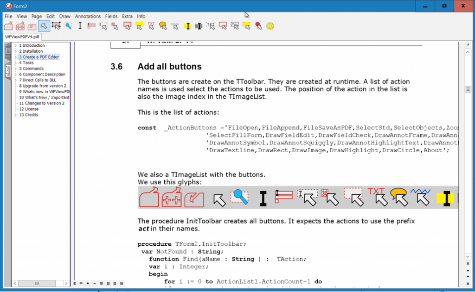Screen dimensions: 475x292
Task: Pick the squiggly underline annotation tool
Action: 175,26
